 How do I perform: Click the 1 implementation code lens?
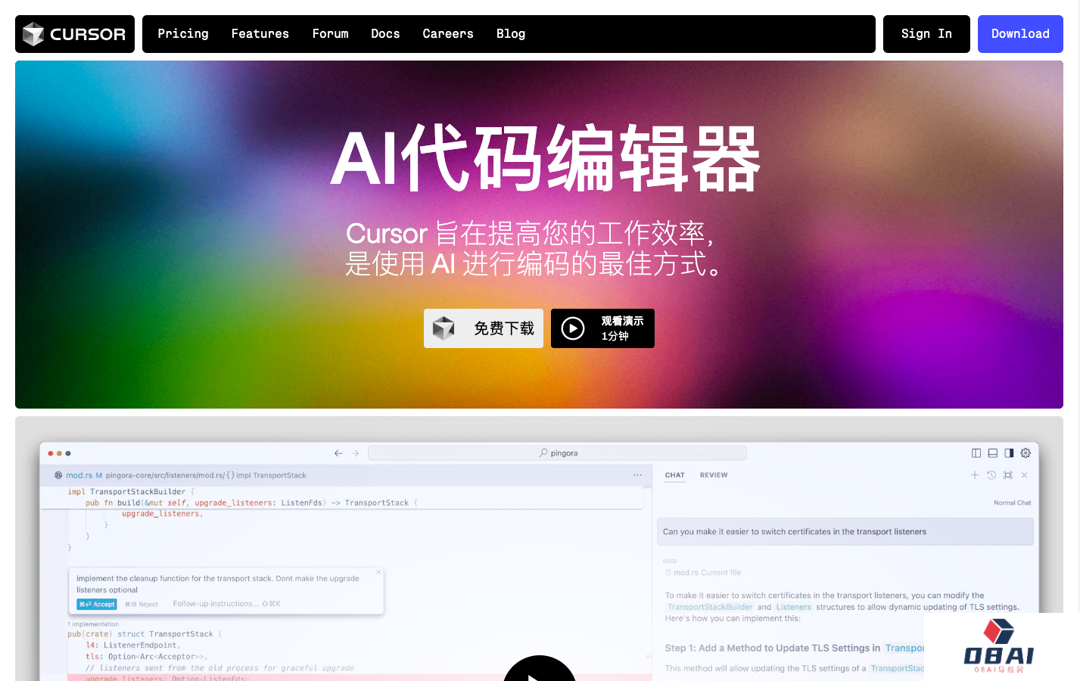click(x=93, y=624)
